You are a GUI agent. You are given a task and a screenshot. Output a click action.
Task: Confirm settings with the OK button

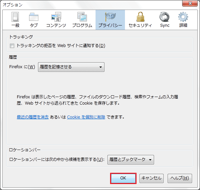[x=123, y=178]
